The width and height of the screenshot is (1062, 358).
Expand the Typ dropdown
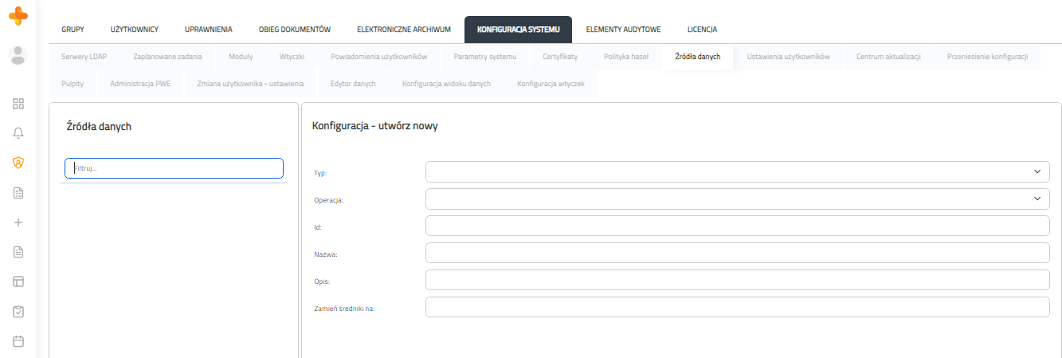(738, 171)
